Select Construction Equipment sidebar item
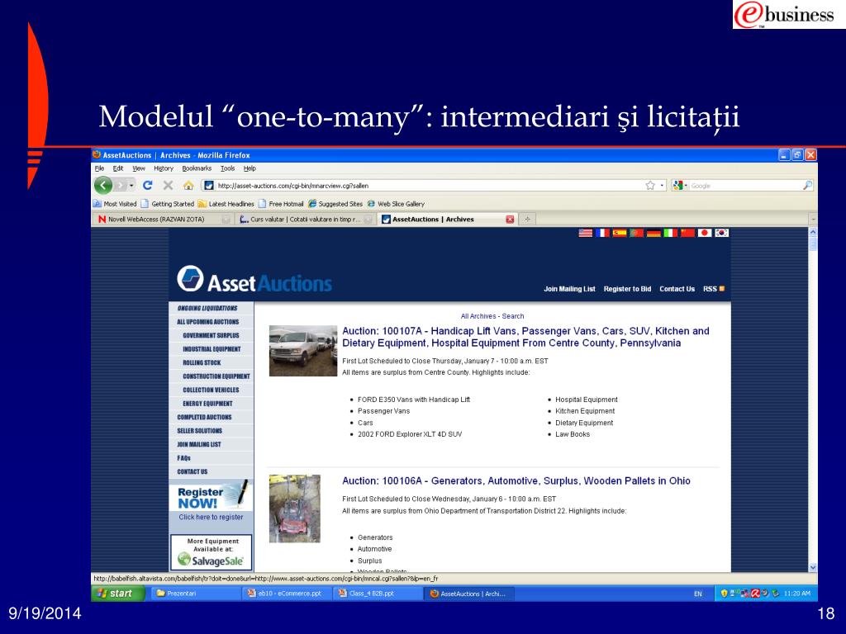This screenshot has height=634, width=846. point(216,376)
